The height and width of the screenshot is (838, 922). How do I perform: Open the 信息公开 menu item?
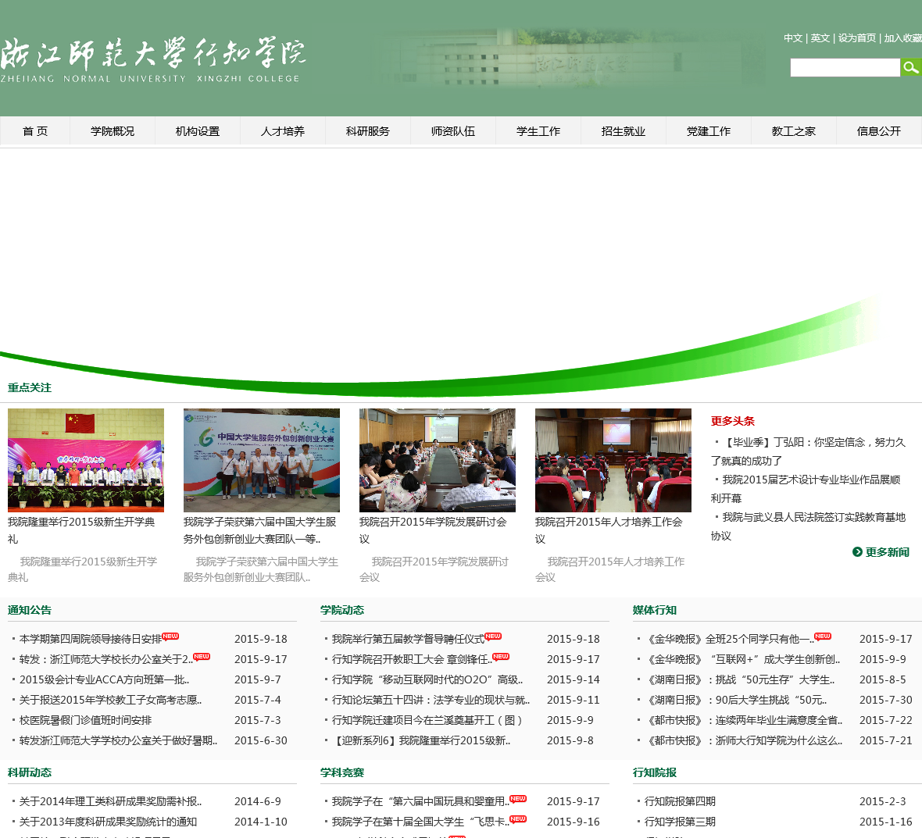click(x=878, y=131)
